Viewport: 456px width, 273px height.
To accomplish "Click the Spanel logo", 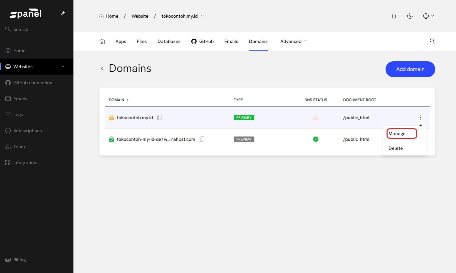I will click(25, 14).
